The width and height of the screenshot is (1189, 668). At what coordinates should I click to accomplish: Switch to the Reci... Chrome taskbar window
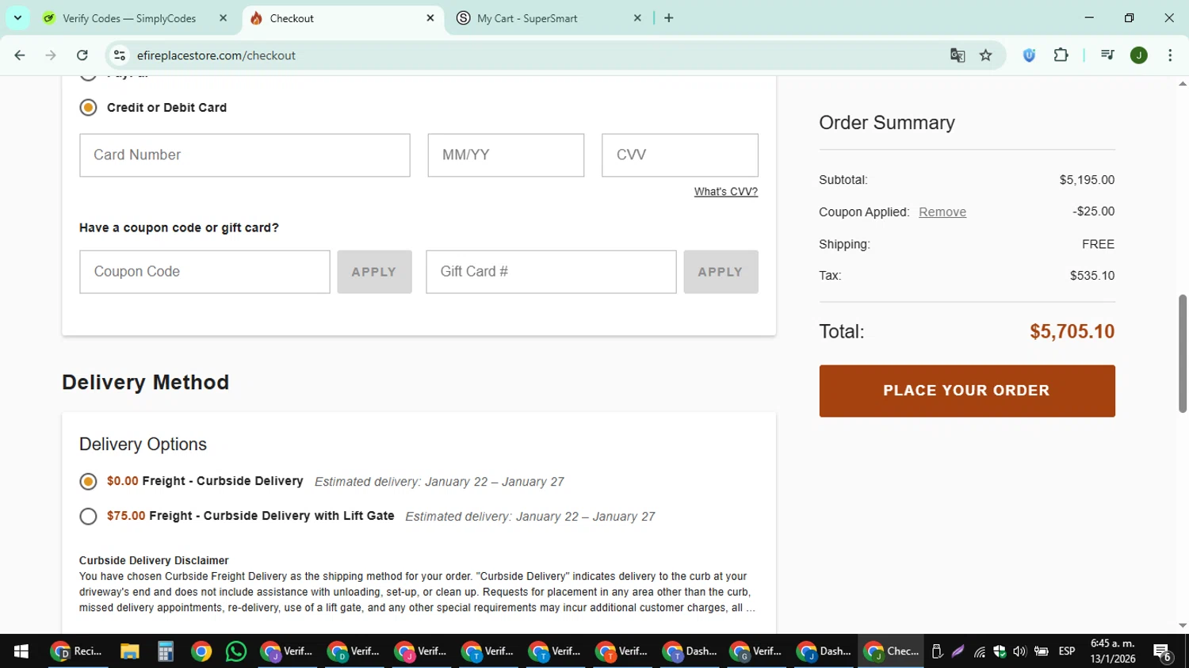click(78, 651)
